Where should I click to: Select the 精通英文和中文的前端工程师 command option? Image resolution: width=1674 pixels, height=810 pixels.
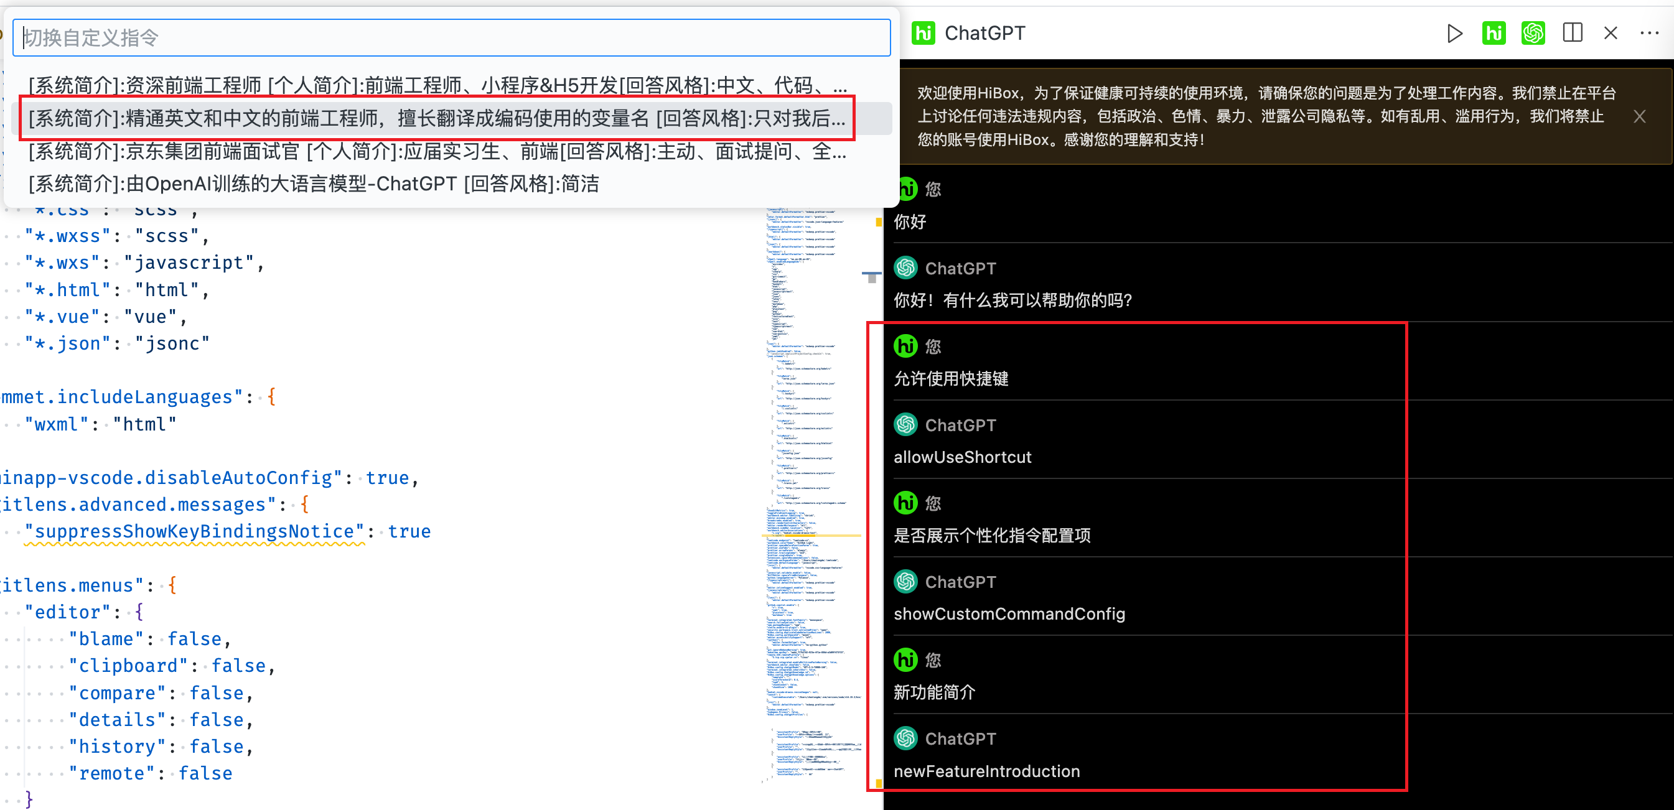pos(437,118)
